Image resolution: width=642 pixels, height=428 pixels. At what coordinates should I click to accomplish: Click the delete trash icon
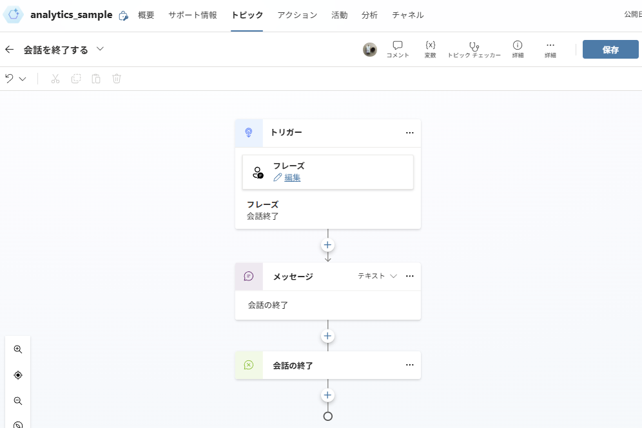click(x=117, y=79)
